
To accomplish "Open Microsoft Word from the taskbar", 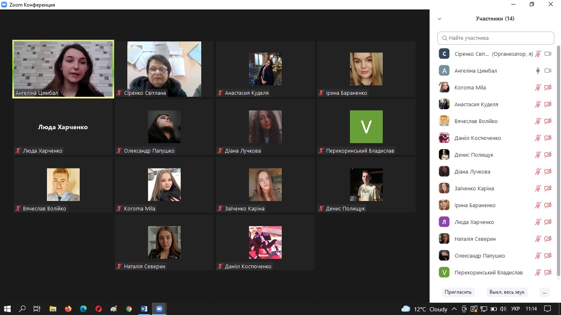I will 144,309.
